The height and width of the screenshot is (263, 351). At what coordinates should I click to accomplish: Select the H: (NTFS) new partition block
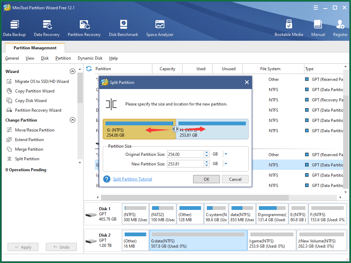[x=212, y=129]
